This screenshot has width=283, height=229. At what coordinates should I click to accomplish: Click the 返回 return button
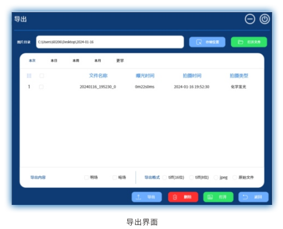tap(253, 197)
